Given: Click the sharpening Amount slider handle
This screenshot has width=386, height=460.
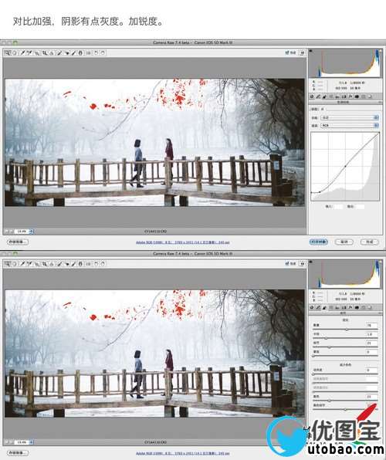Looking at the screenshot, I should pos(347,330).
